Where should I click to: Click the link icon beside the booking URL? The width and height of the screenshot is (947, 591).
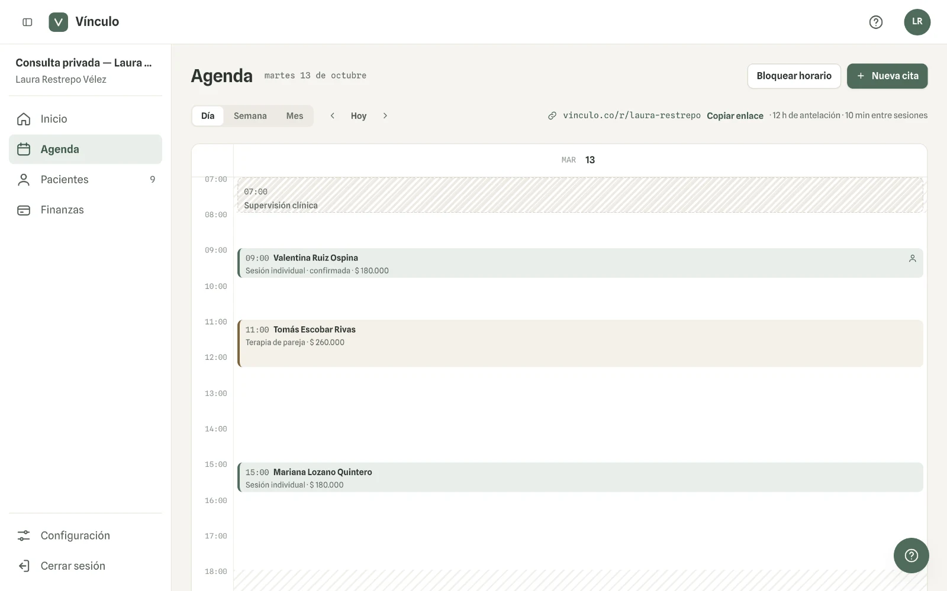(x=552, y=116)
